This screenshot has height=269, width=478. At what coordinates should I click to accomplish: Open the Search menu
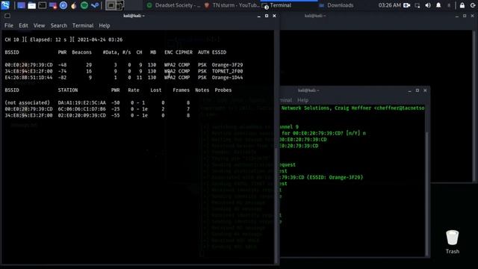click(58, 25)
